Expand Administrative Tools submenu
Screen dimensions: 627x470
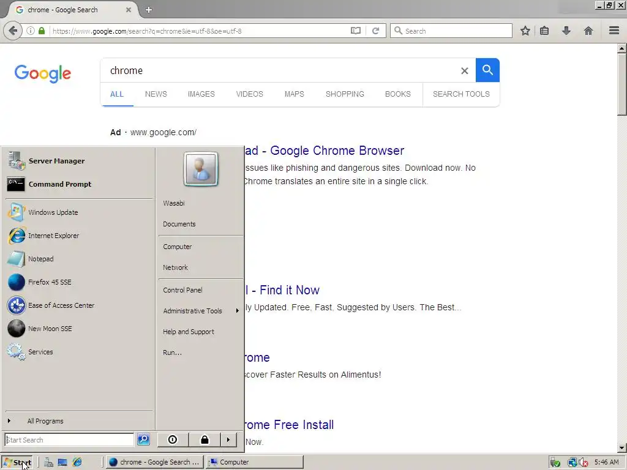201,310
